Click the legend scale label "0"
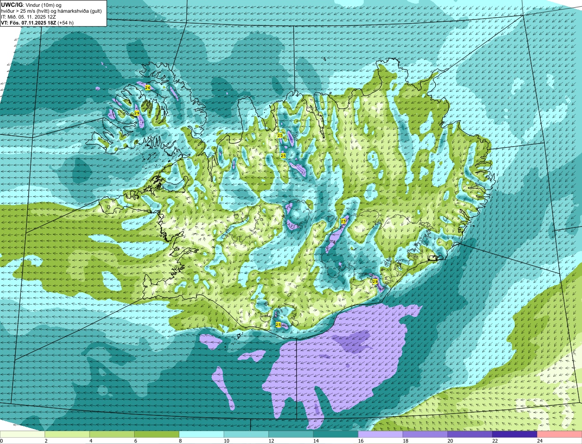 coord(2,440)
